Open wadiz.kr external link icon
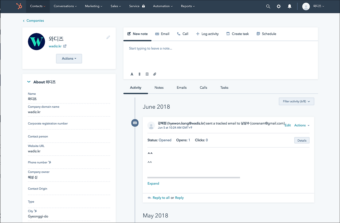 (65, 46)
